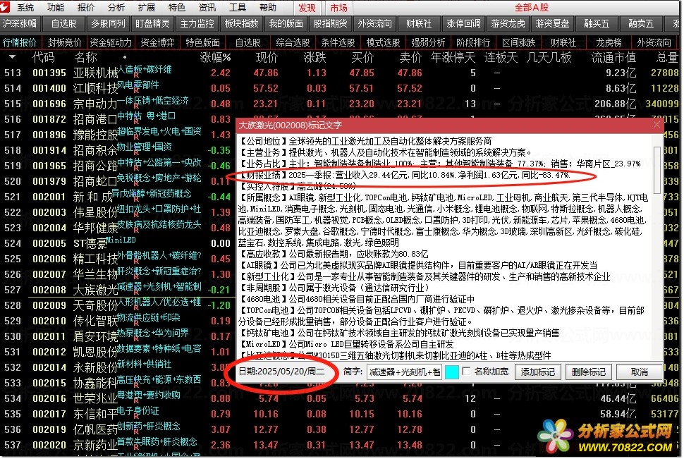Click the red app logo icon
This screenshot has width=684, height=459.
5,6
